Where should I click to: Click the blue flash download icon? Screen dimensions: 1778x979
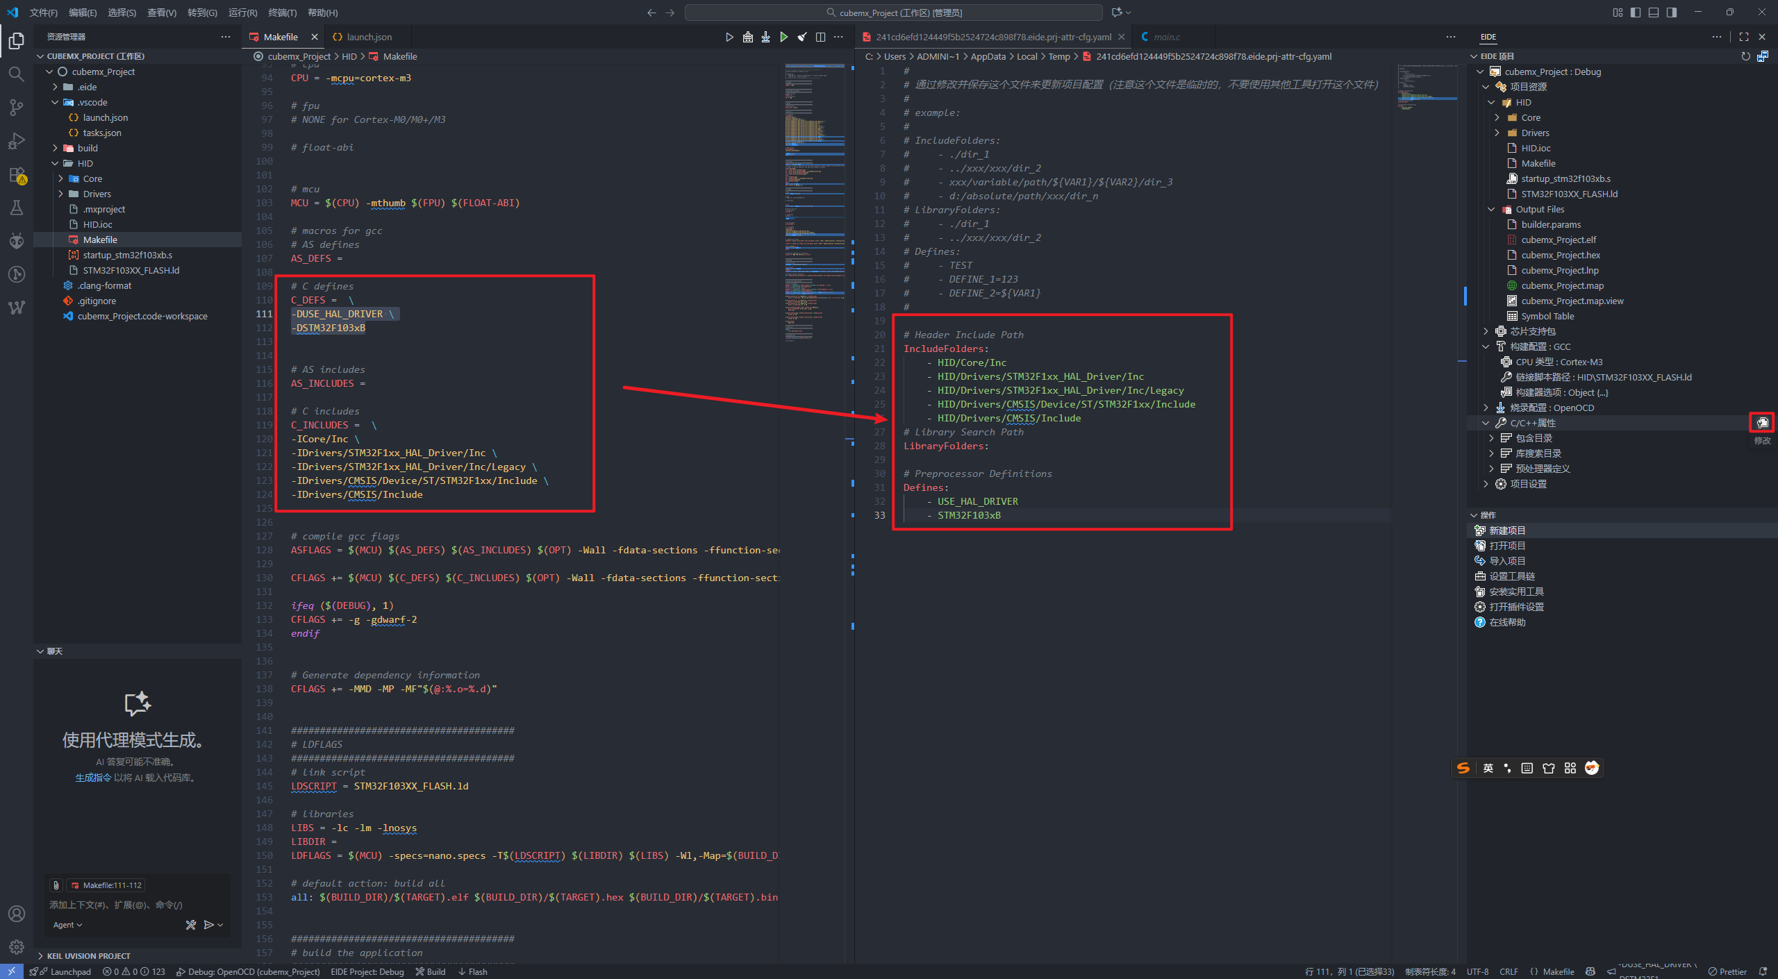point(765,37)
